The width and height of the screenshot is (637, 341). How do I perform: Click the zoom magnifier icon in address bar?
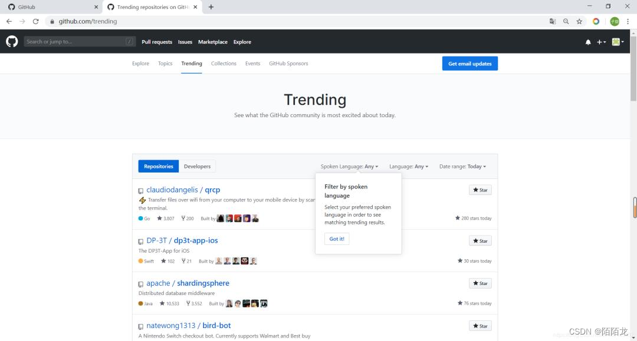[x=566, y=21]
